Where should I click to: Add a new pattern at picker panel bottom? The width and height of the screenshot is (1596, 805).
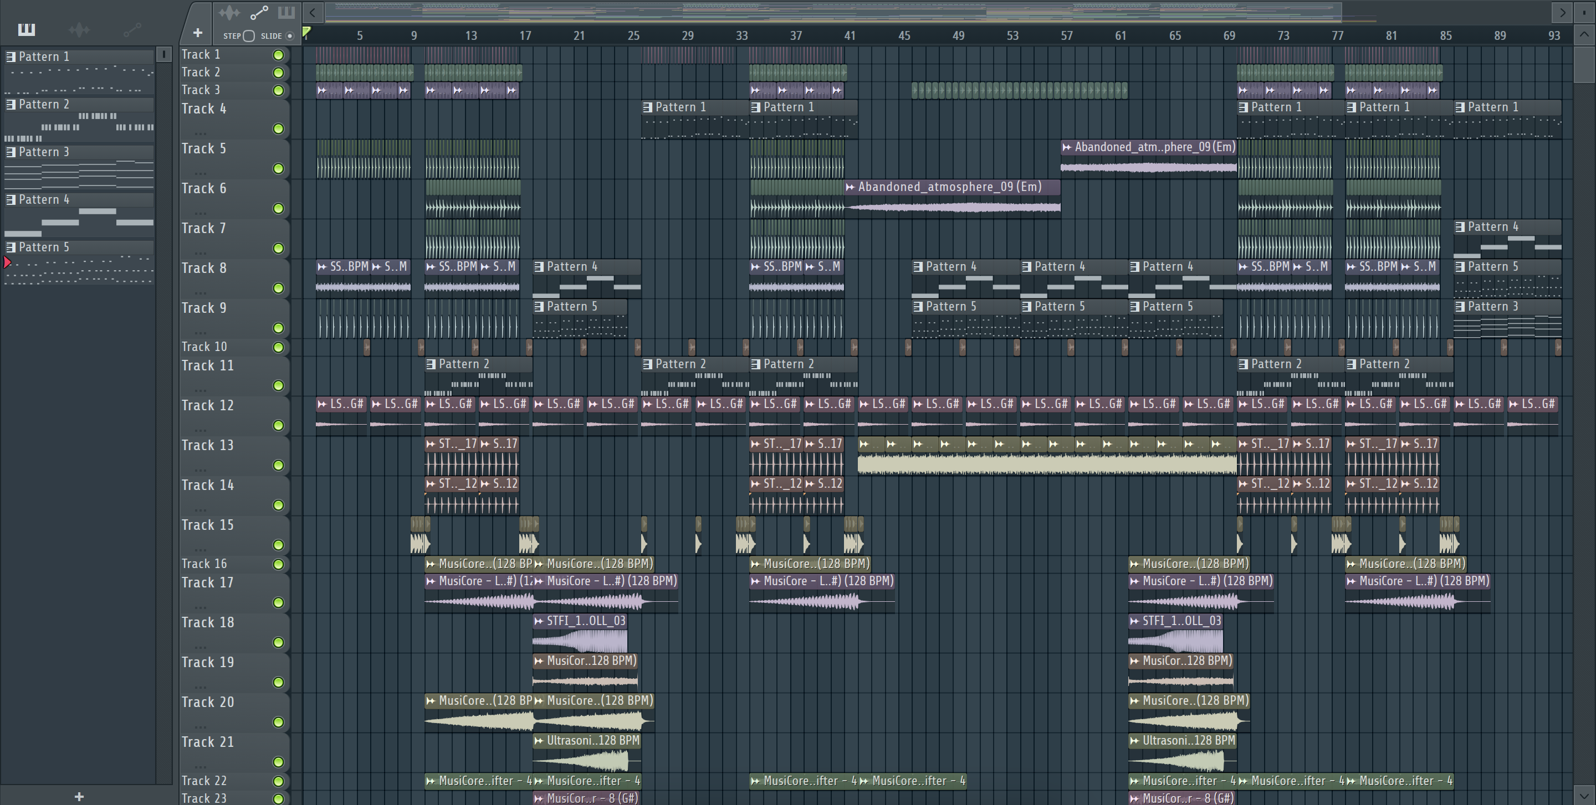(x=79, y=796)
